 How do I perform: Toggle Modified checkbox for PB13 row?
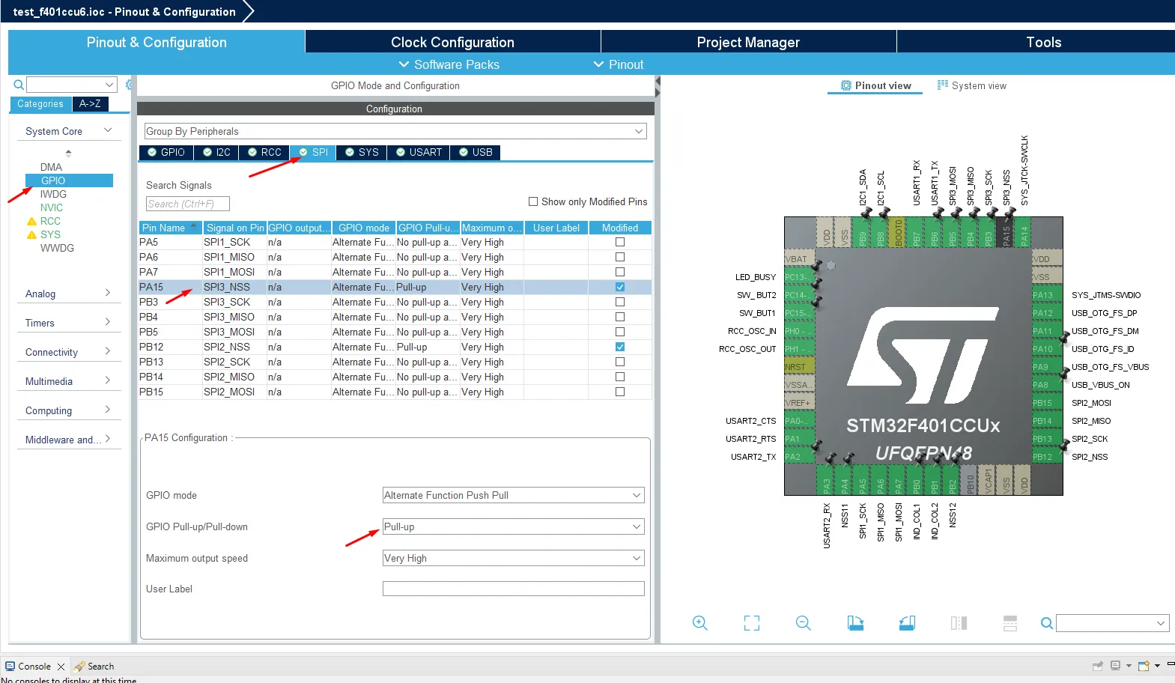620,362
